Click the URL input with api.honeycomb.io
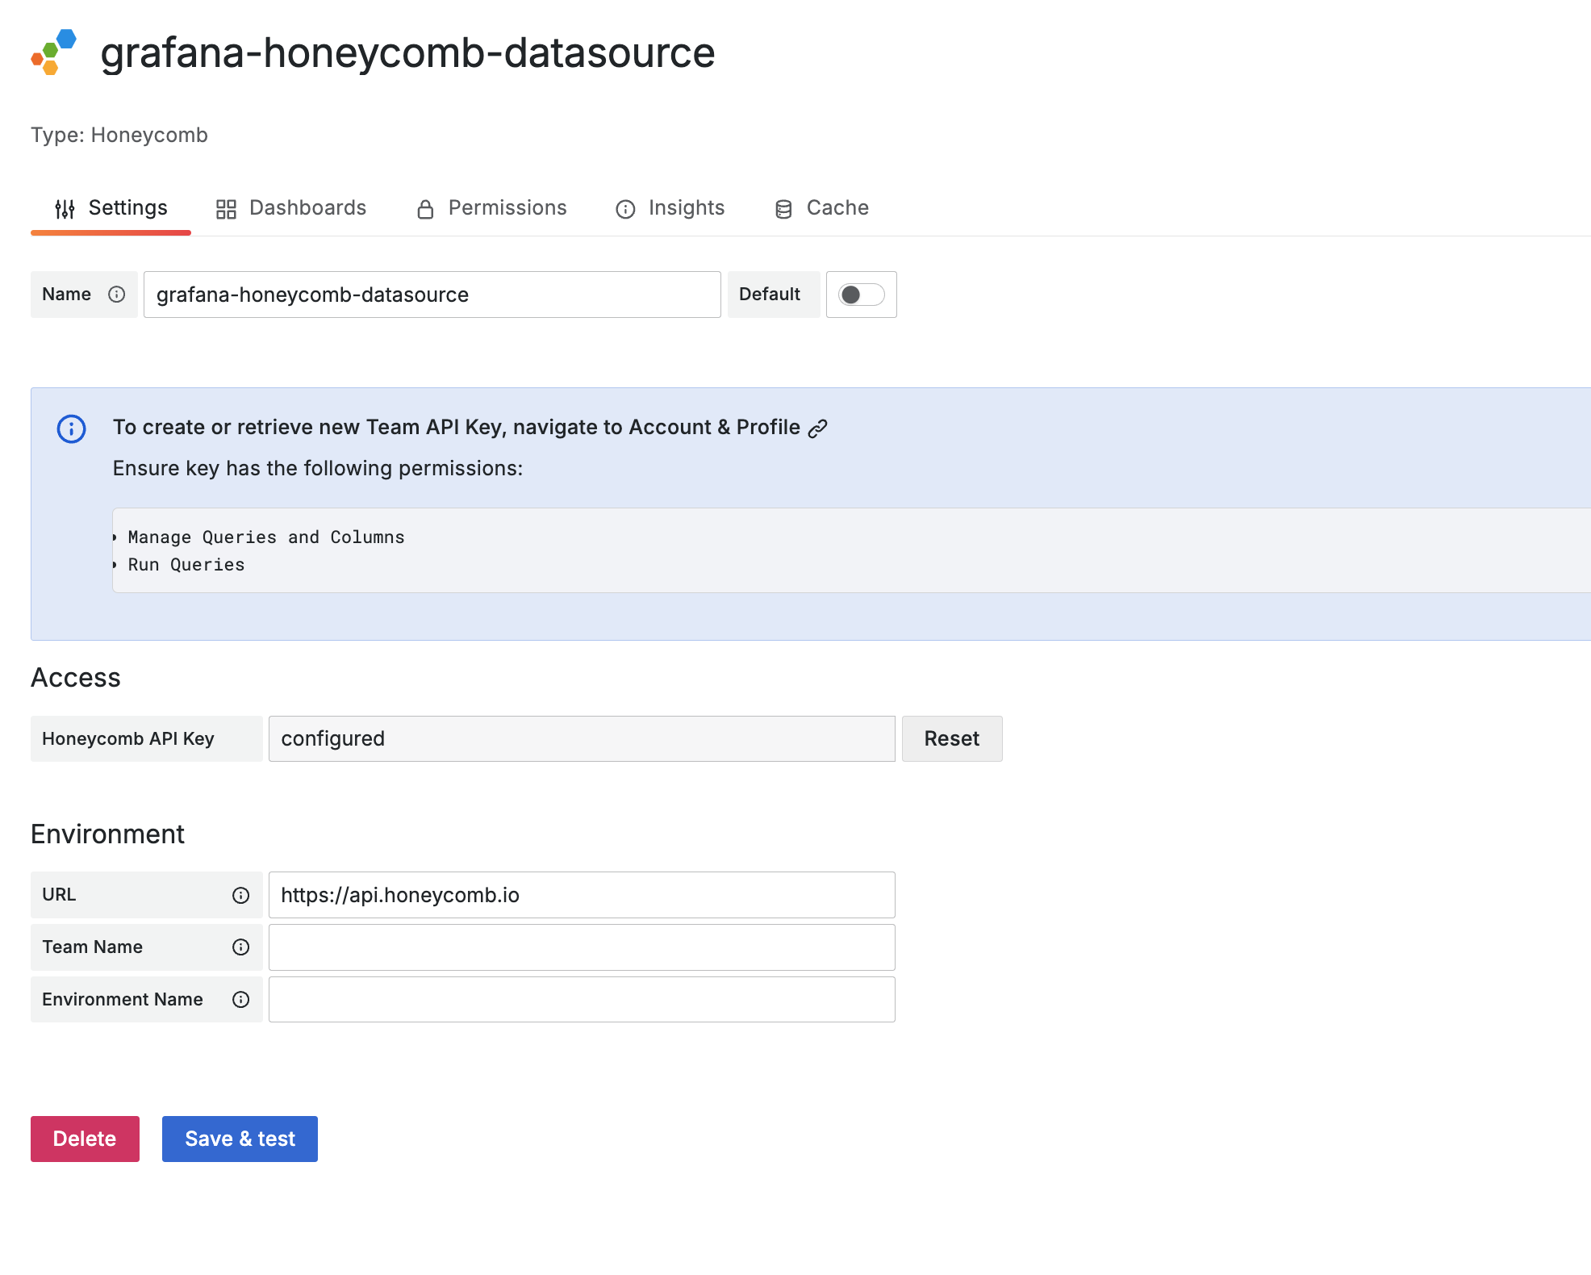The width and height of the screenshot is (1591, 1275). click(x=581, y=895)
